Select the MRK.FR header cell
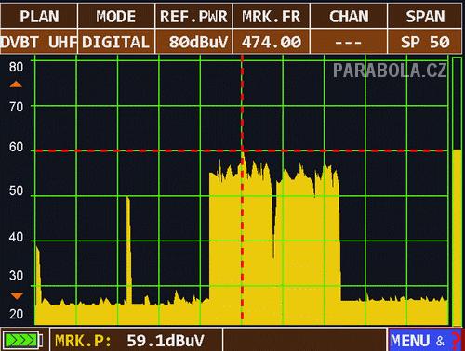 [272, 16]
